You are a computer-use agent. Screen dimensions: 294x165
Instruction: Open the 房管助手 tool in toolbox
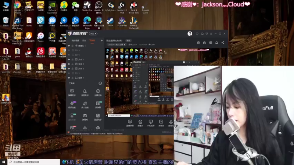point(85,93)
